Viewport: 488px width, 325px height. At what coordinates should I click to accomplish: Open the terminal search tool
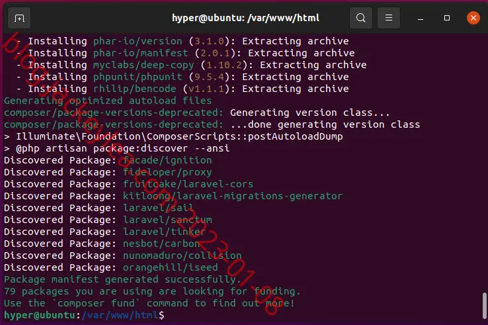(x=360, y=18)
